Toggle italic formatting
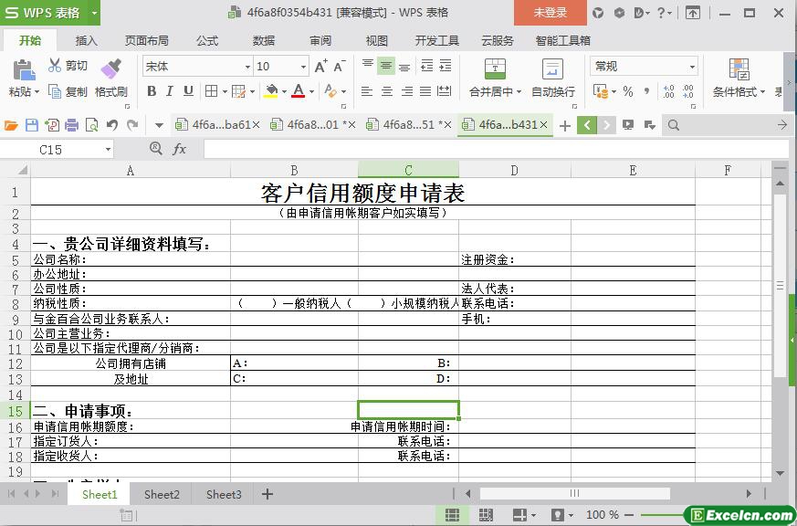Image resolution: width=797 pixels, height=526 pixels. point(170,91)
